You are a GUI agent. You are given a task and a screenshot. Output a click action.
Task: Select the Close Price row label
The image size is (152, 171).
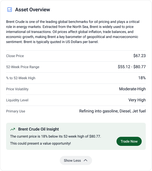15,56
